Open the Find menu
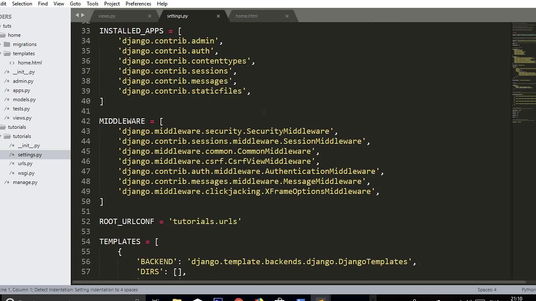 pos(43,4)
